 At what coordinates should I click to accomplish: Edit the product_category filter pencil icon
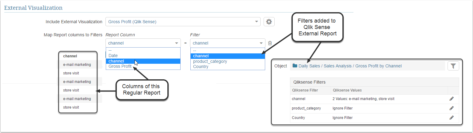point(451,108)
